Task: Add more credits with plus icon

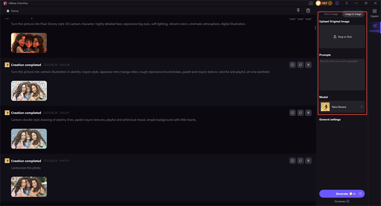Action: (x=330, y=3)
